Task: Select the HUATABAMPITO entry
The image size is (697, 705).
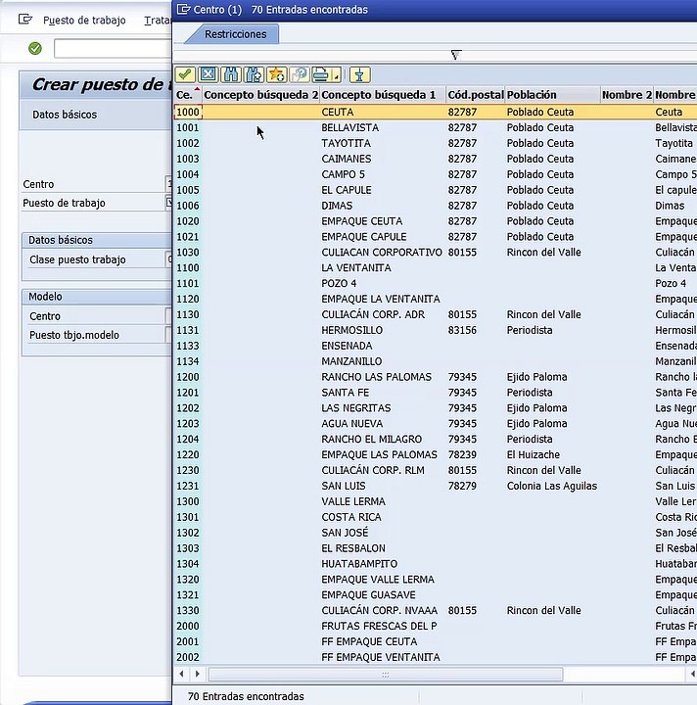Action: click(359, 564)
